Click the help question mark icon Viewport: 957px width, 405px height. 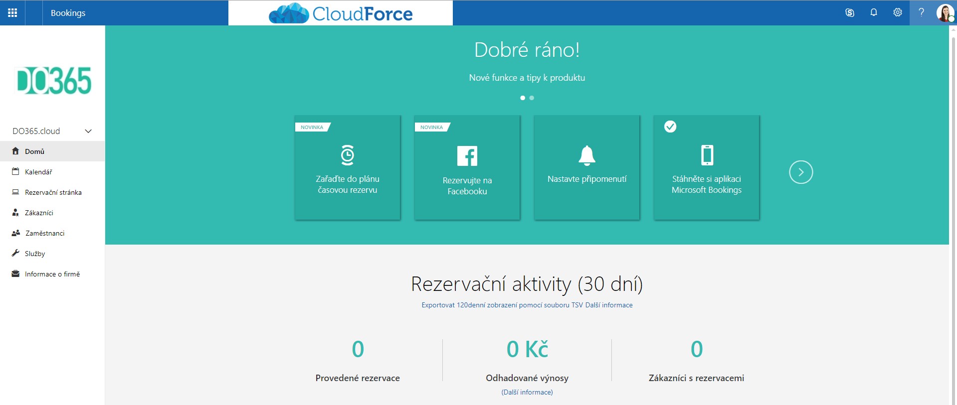(x=922, y=12)
